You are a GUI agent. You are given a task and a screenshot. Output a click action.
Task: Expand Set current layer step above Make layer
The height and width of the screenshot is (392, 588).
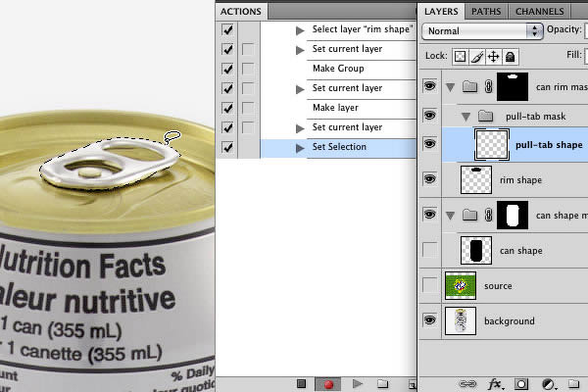[300, 89]
